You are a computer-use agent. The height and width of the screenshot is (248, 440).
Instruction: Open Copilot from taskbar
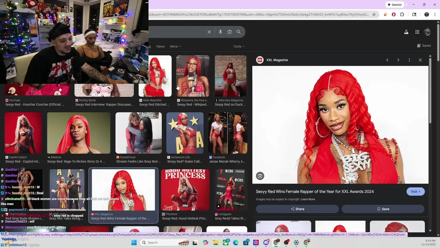click(206, 242)
